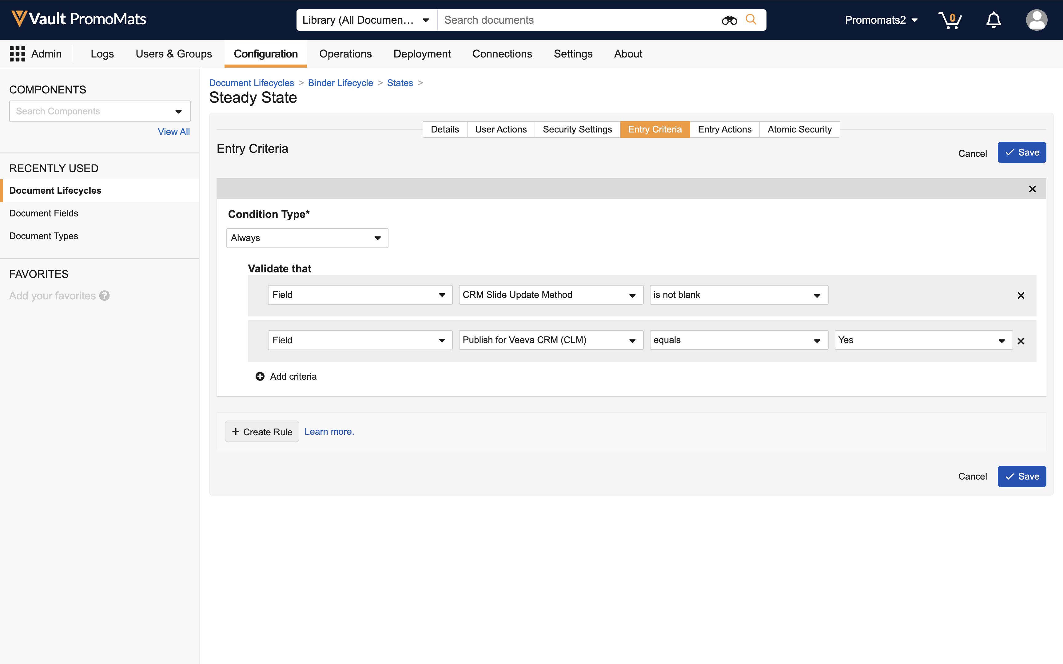Close the rule panel with header X
Screen dimensions: 1063x664
(x=1032, y=189)
